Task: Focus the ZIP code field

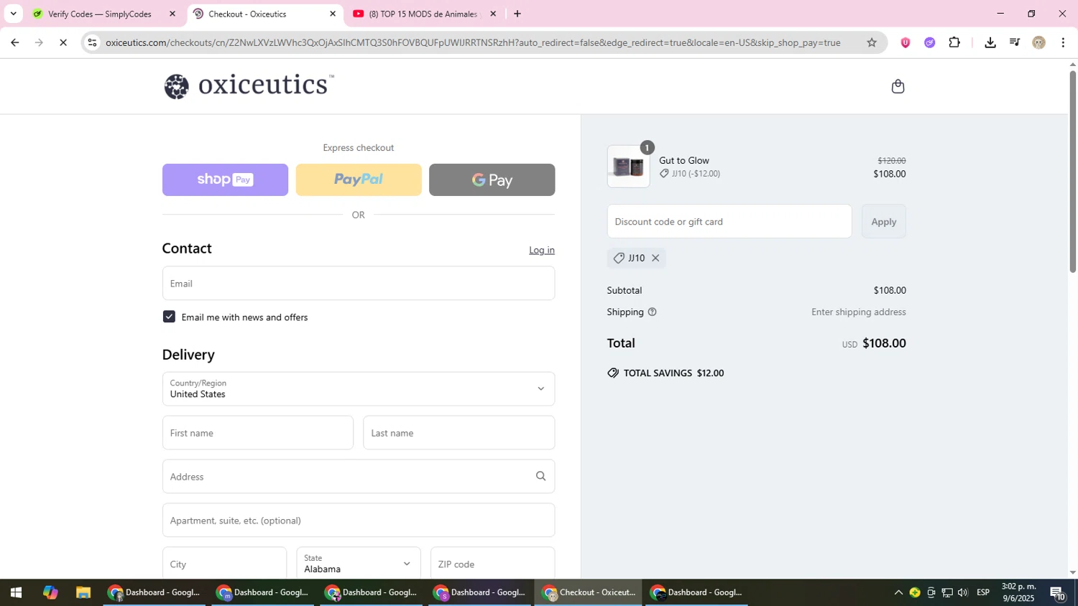Action: tap(492, 564)
